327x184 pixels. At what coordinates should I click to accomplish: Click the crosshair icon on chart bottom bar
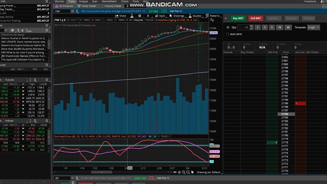tap(179, 172)
